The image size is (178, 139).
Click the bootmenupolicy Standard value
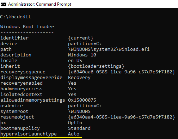79,128
